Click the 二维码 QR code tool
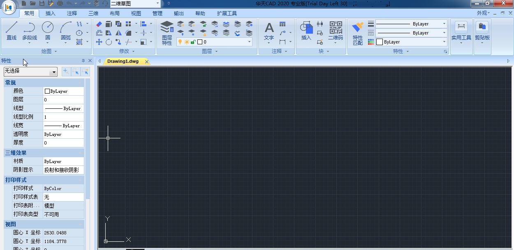Viewport: 514px width, 250px height. tap(336, 32)
